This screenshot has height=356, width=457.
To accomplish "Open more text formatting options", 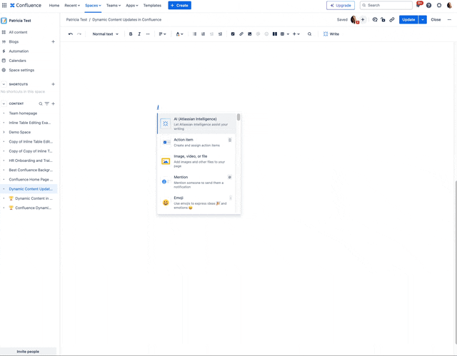I will [148, 34].
